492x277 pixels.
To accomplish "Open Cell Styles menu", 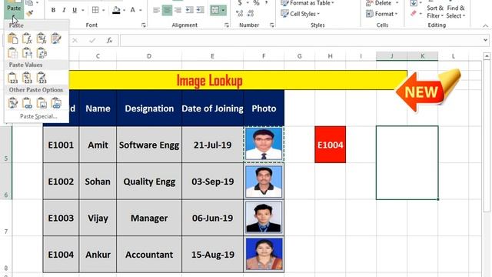I will [301, 14].
